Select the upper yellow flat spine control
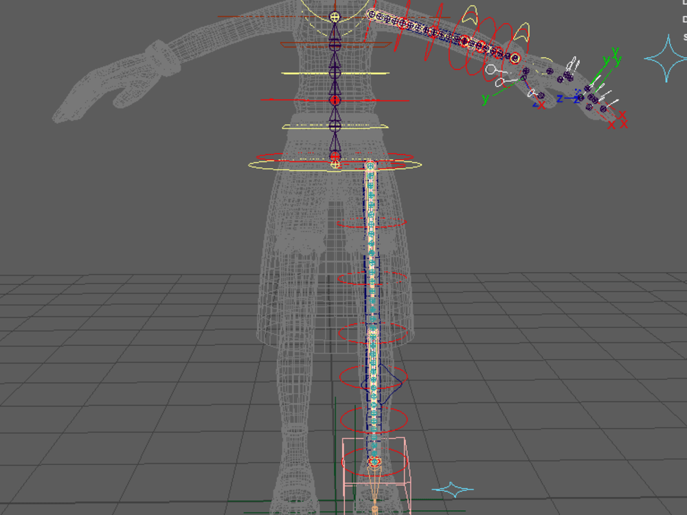 click(x=335, y=73)
